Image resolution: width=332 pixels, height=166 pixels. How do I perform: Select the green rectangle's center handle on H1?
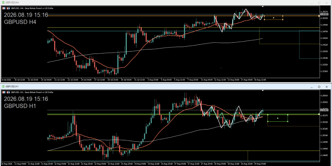coord(278,118)
